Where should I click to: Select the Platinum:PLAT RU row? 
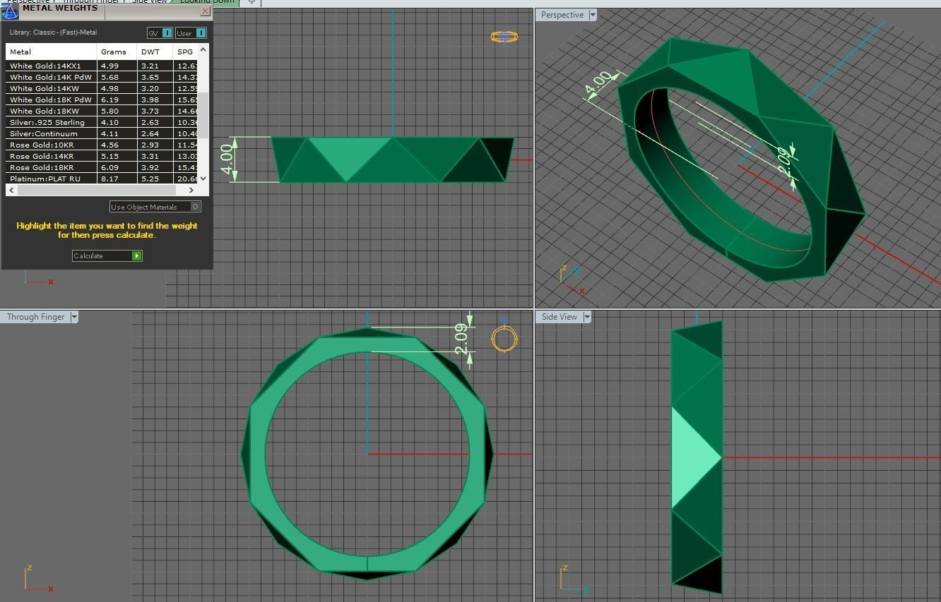tap(102, 179)
